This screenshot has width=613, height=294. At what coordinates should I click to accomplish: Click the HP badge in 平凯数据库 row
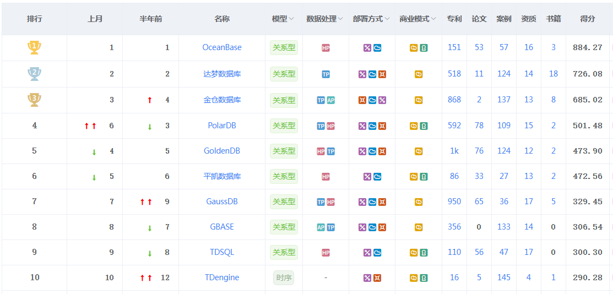326,177
